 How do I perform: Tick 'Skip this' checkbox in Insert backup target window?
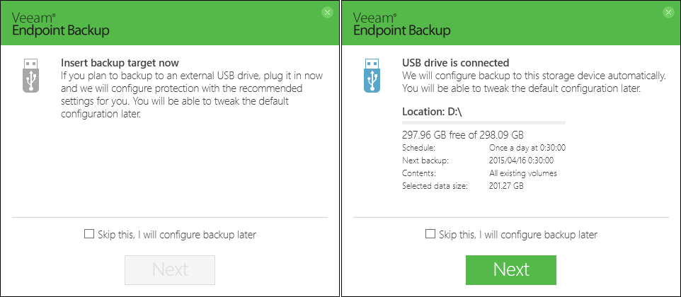(x=89, y=234)
